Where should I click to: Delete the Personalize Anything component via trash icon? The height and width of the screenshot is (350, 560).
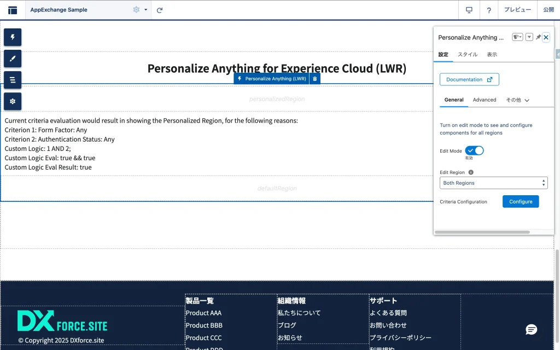314,79
